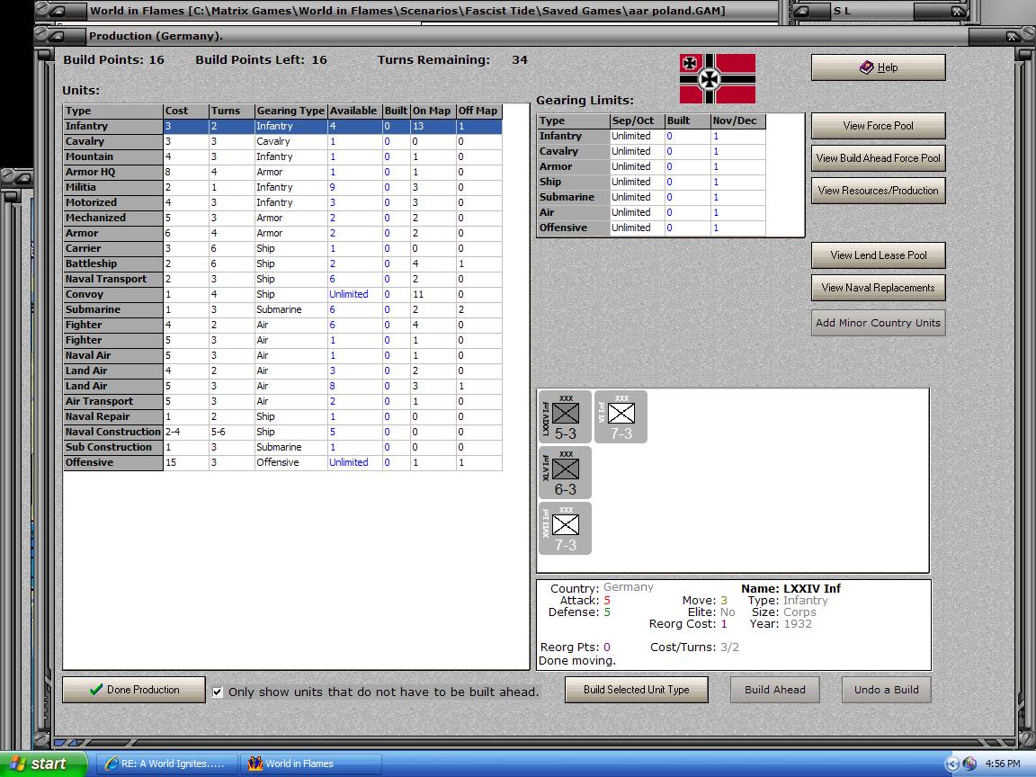The width and height of the screenshot is (1036, 777).
Task: Select the Mechanized row
Action: 282,218
